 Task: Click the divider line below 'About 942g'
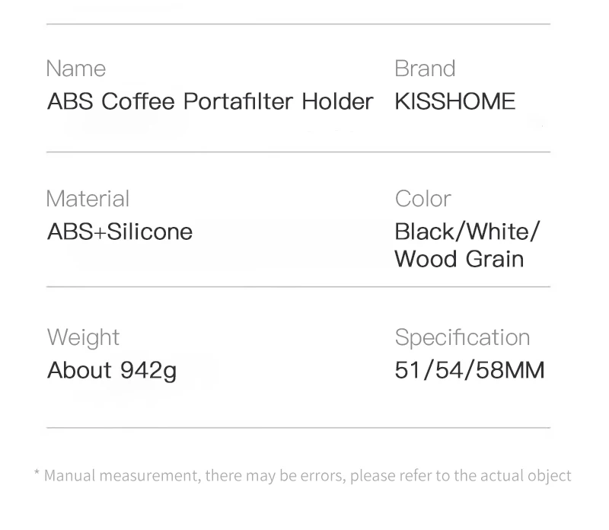click(298, 428)
